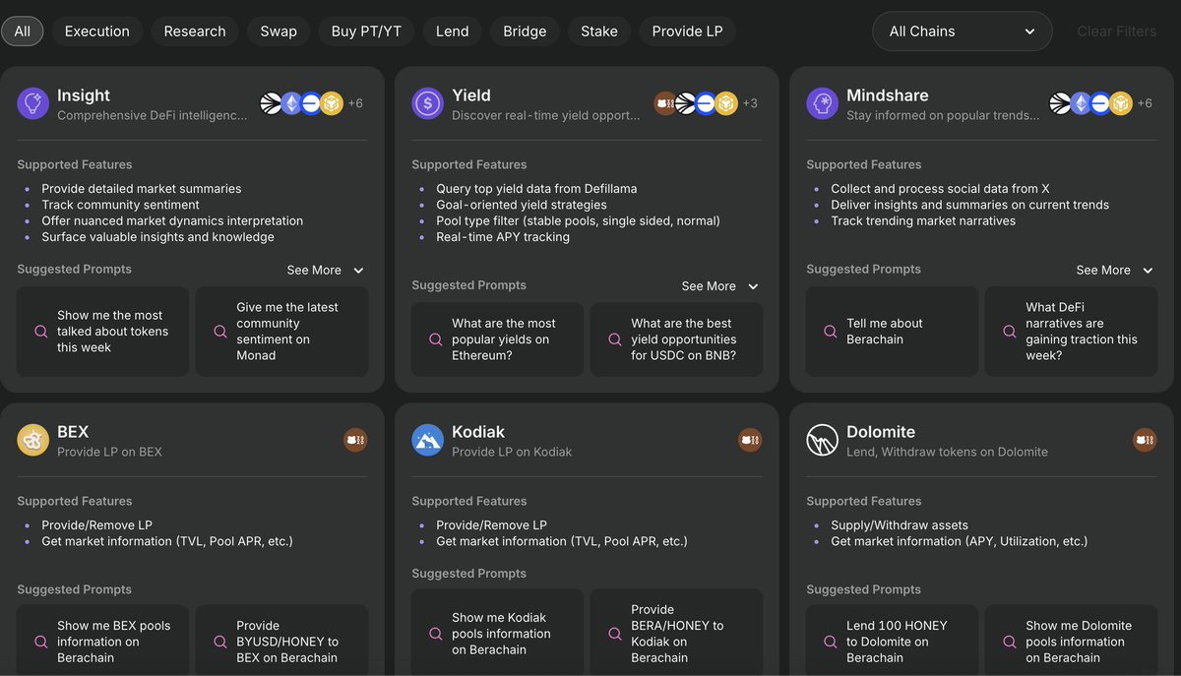The image size is (1181, 676).
Task: Click search icon in 'community sentiment on Monad' prompt
Action: (220, 332)
